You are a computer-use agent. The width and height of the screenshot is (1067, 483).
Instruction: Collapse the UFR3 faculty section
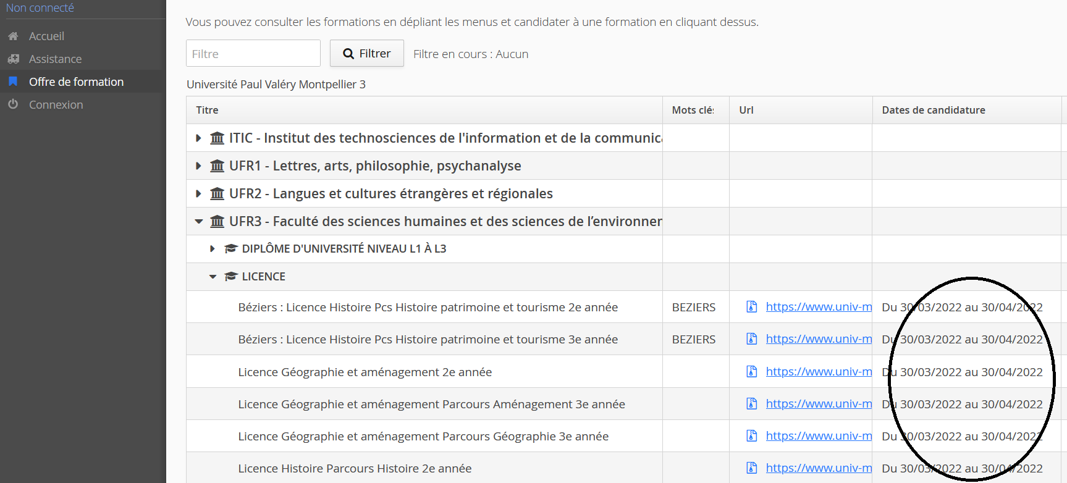pyautogui.click(x=198, y=221)
